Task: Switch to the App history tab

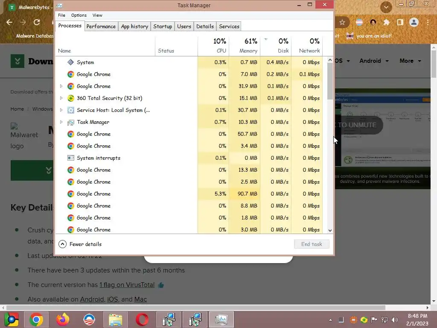Action: click(x=134, y=26)
